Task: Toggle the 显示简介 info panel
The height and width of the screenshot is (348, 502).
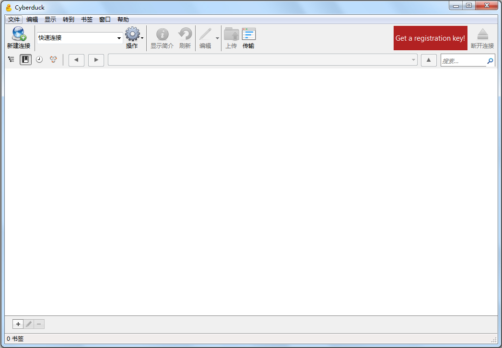Action: coord(162,34)
